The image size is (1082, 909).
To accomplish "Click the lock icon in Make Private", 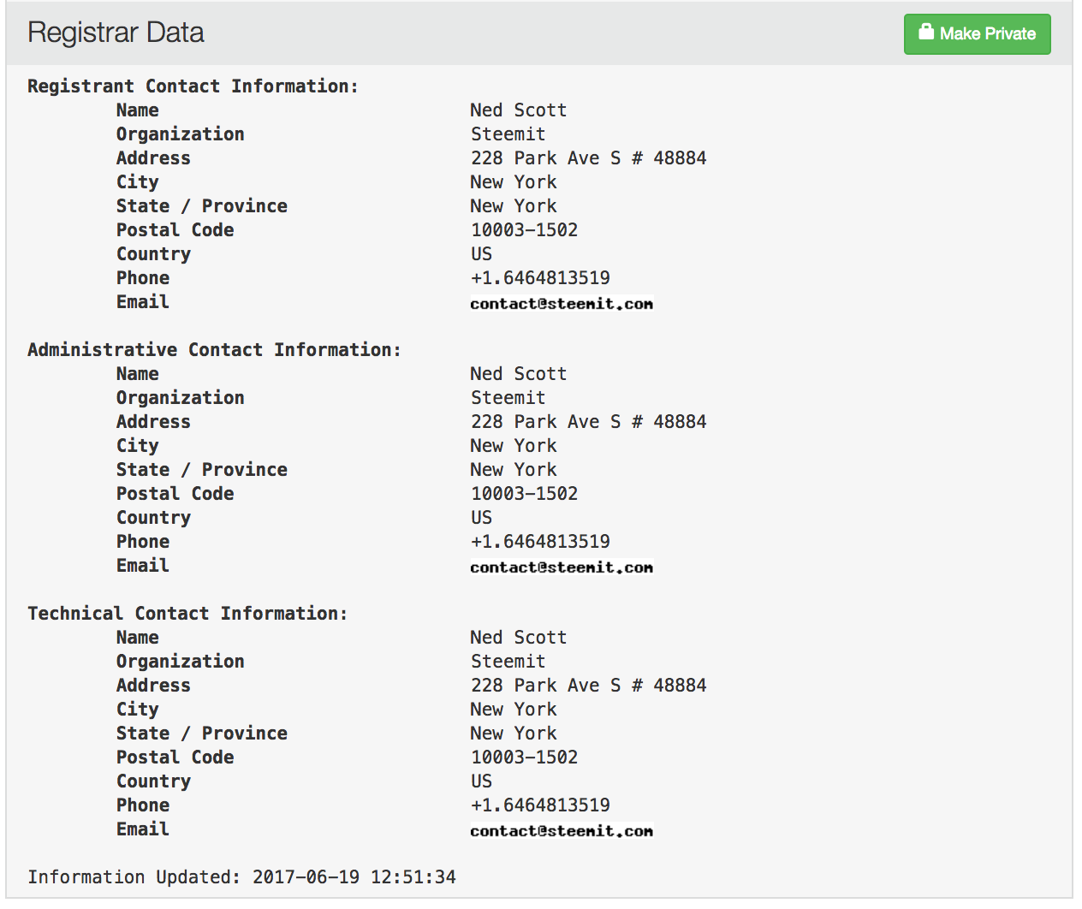I will (x=926, y=33).
